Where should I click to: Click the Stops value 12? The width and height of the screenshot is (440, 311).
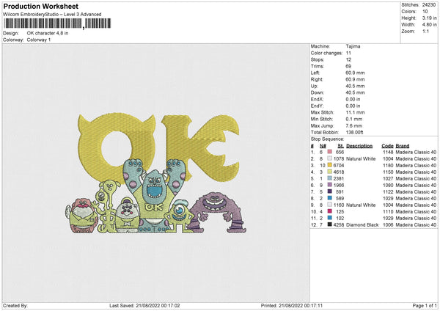pyautogui.click(x=348, y=59)
